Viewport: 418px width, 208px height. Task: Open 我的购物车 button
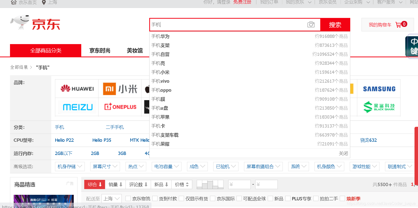point(387,25)
